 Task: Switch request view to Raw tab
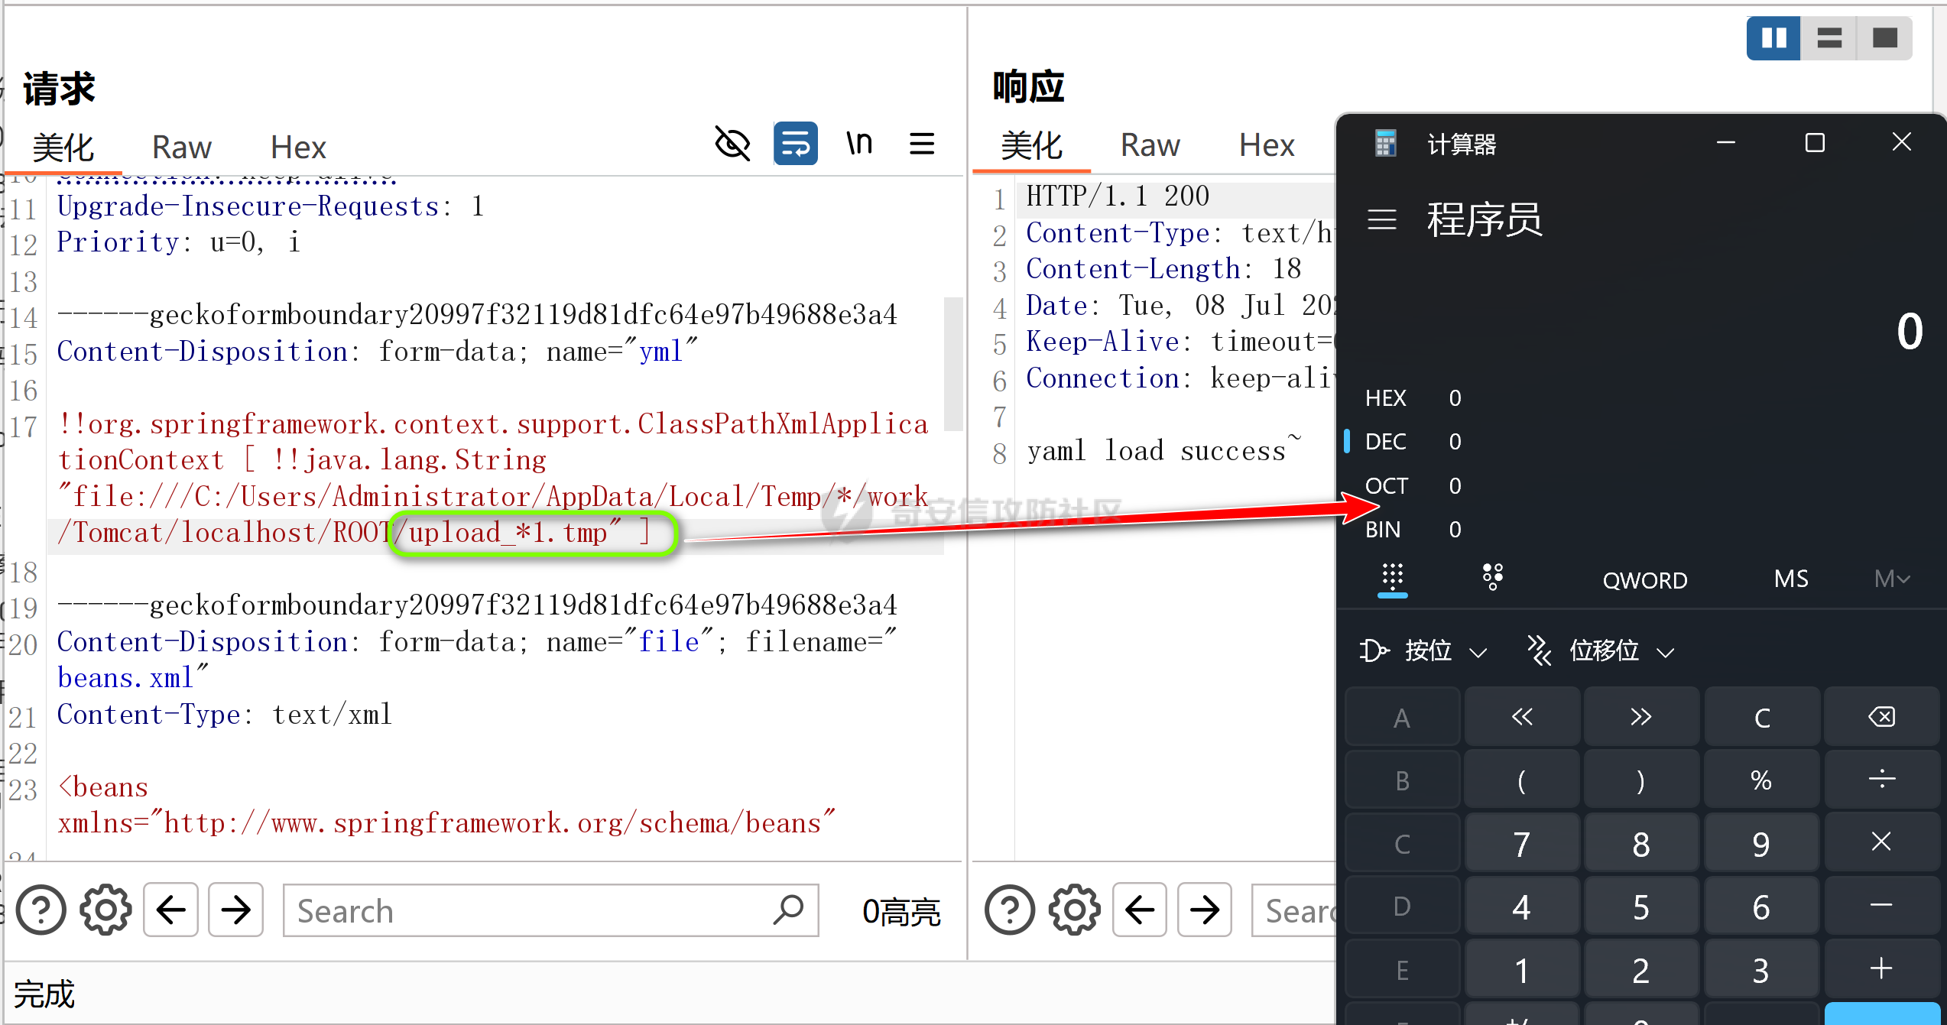click(x=182, y=147)
